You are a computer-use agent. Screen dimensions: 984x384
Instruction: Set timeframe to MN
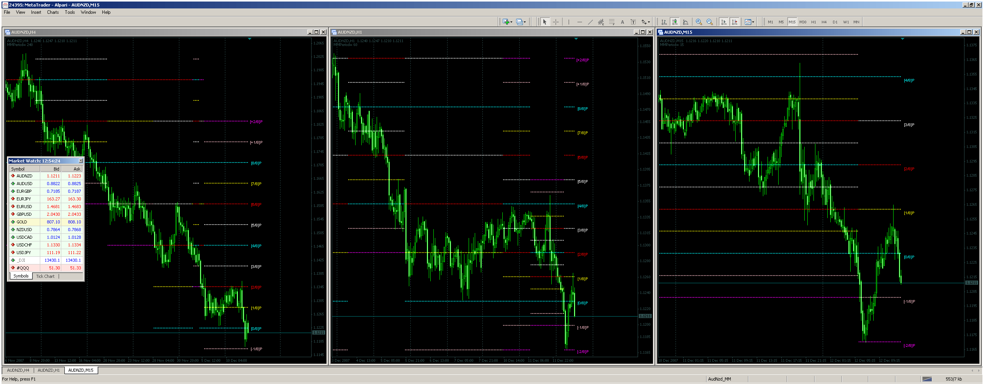[856, 22]
